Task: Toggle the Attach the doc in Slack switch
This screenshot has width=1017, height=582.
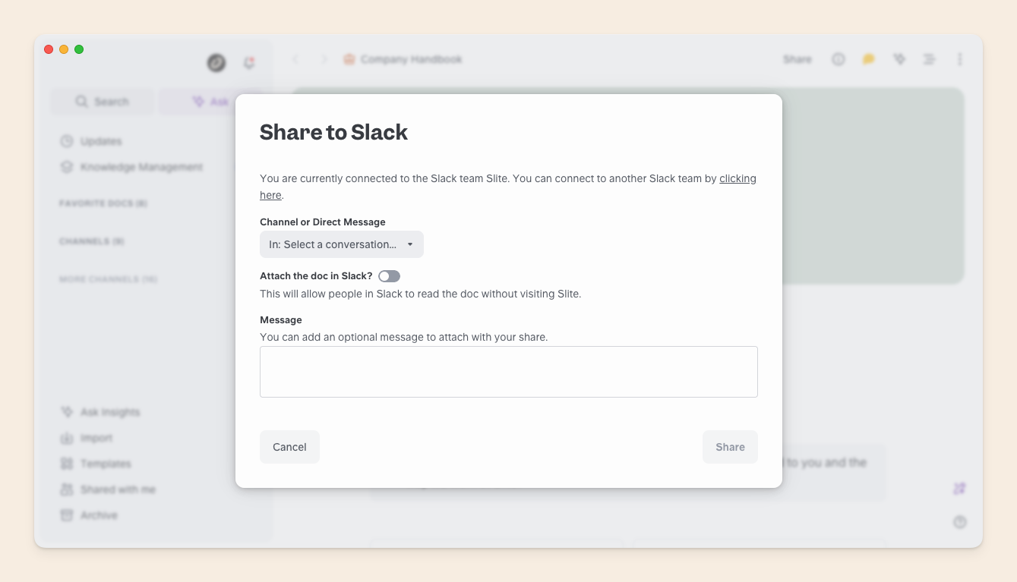Action: [389, 276]
